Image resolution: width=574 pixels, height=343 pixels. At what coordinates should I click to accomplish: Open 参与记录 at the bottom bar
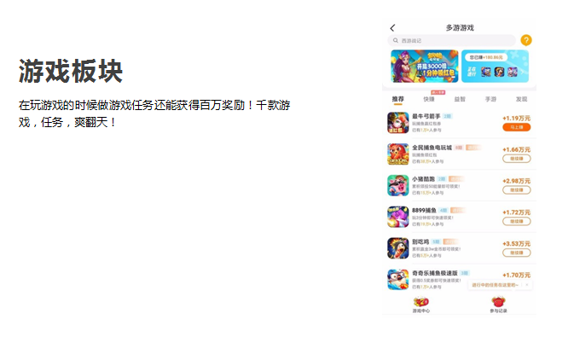498,305
